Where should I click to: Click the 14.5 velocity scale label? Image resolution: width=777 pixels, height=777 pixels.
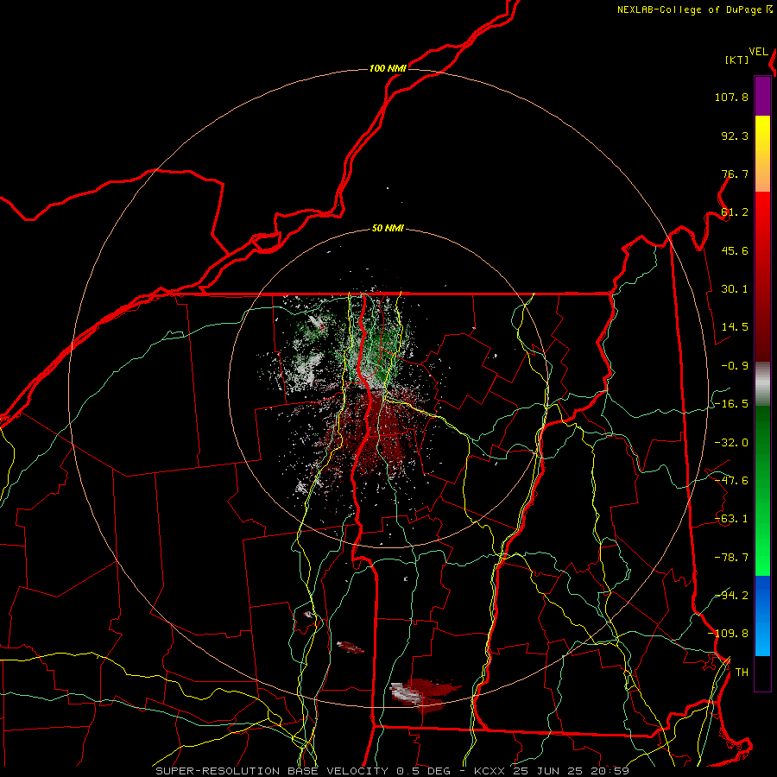pos(735,327)
